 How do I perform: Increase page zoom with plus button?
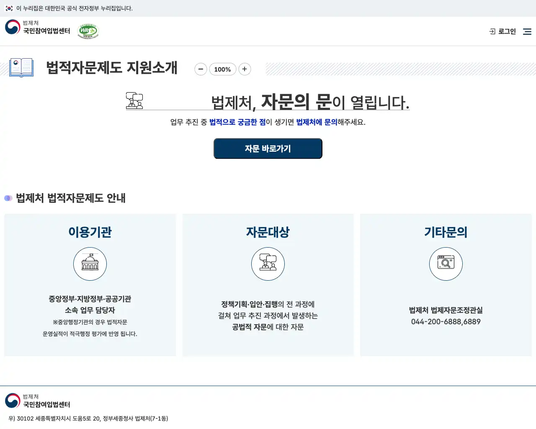245,69
